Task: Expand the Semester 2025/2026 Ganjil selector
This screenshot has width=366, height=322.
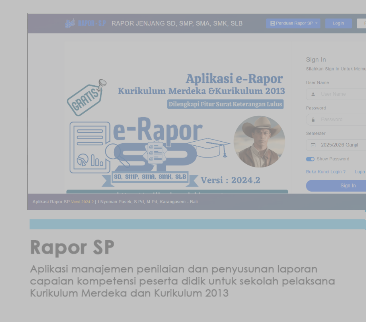Action: pos(342,145)
